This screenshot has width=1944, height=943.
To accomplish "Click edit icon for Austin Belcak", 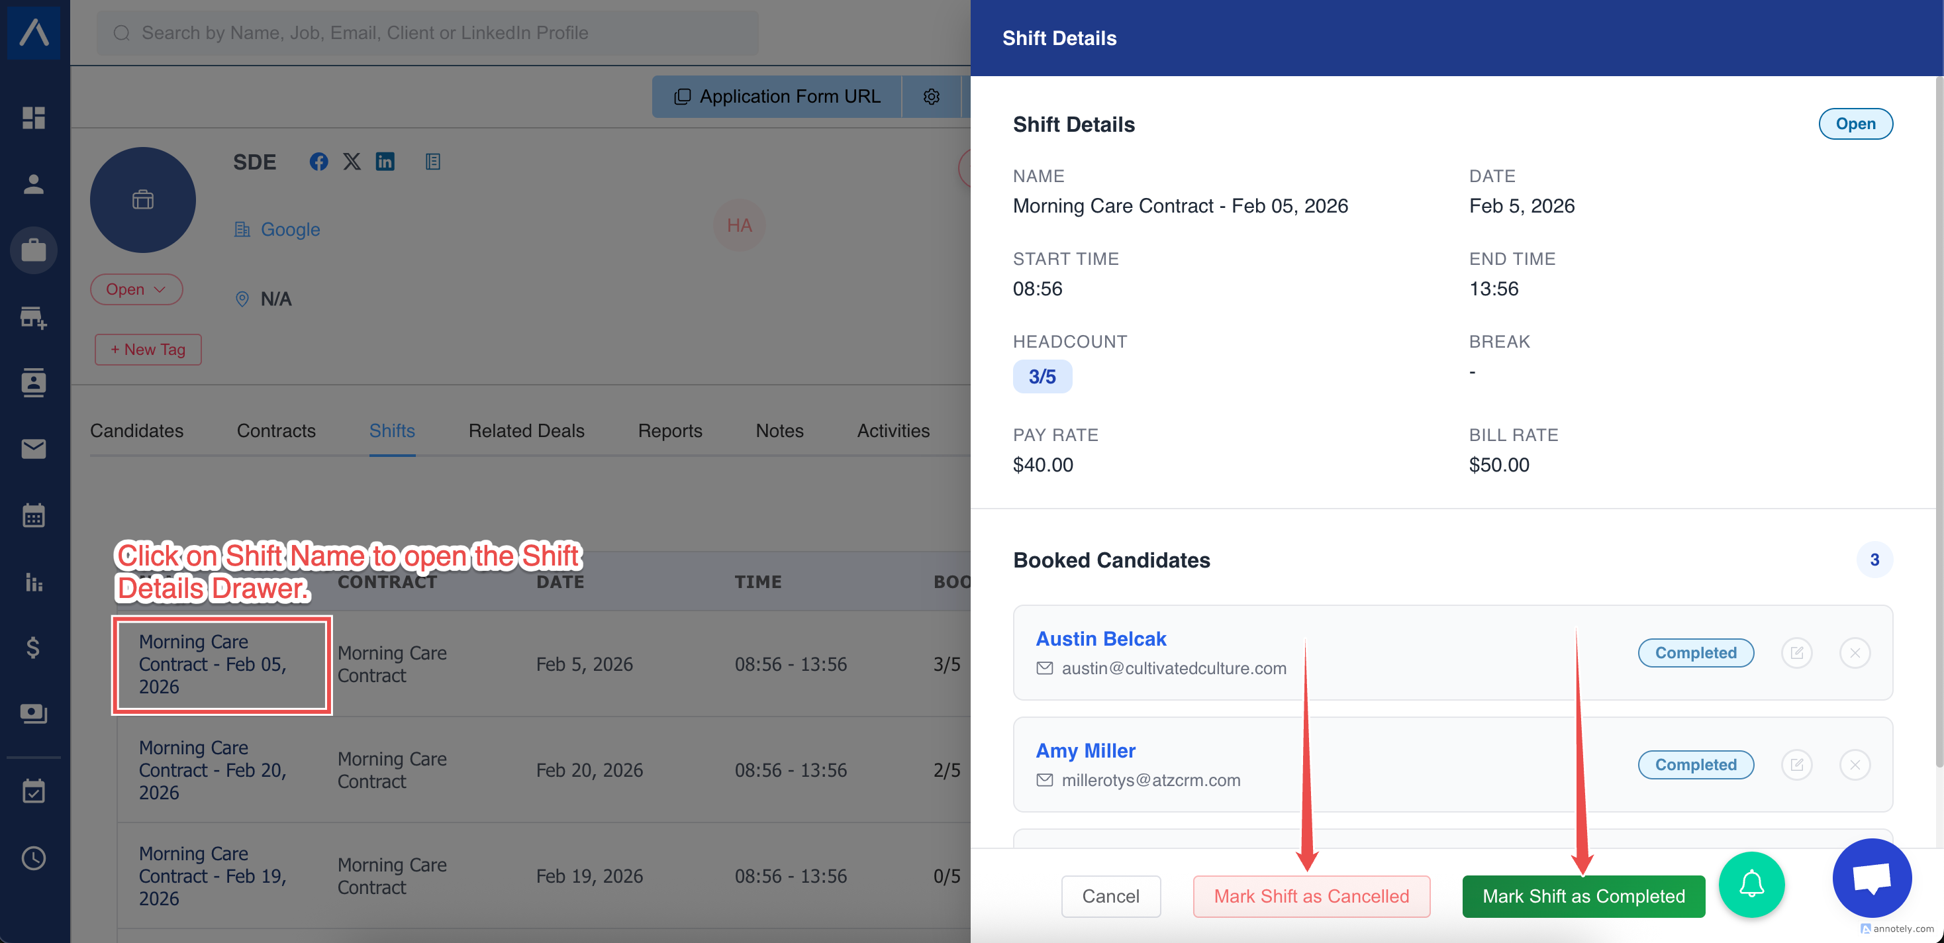I will (x=1796, y=653).
